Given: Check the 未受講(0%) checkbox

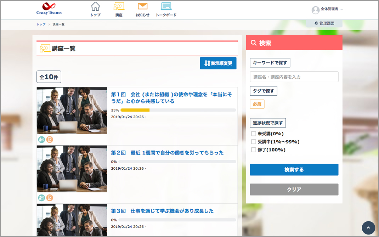Looking at the screenshot, I should click(x=254, y=134).
